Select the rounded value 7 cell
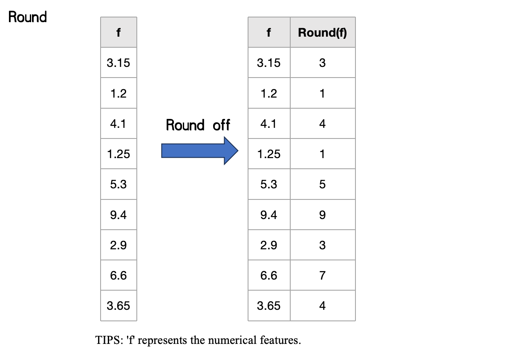Viewport: 514px width, 352px height. [322, 275]
